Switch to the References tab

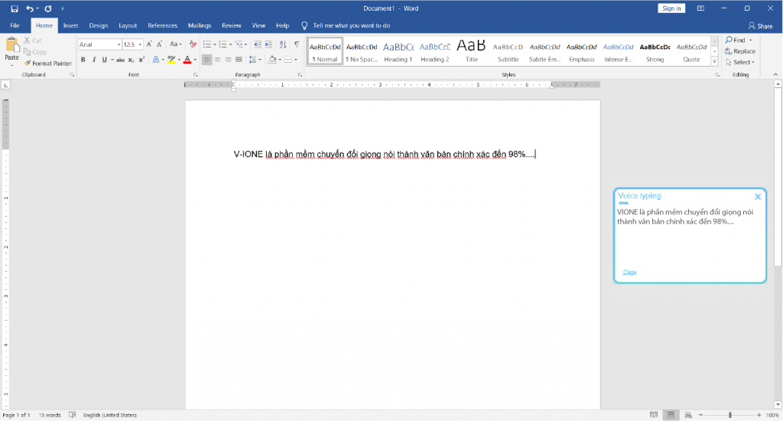click(x=162, y=25)
